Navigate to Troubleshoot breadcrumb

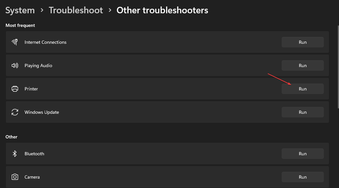pyautogui.click(x=76, y=10)
